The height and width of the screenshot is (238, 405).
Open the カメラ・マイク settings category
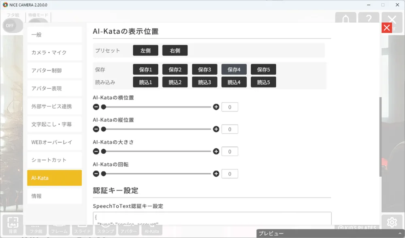click(55, 53)
